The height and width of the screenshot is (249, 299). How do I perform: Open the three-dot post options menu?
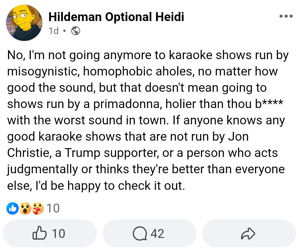coord(286,16)
